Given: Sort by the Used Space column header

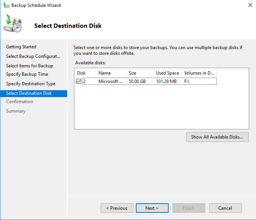Looking at the screenshot, I should click(x=167, y=73).
